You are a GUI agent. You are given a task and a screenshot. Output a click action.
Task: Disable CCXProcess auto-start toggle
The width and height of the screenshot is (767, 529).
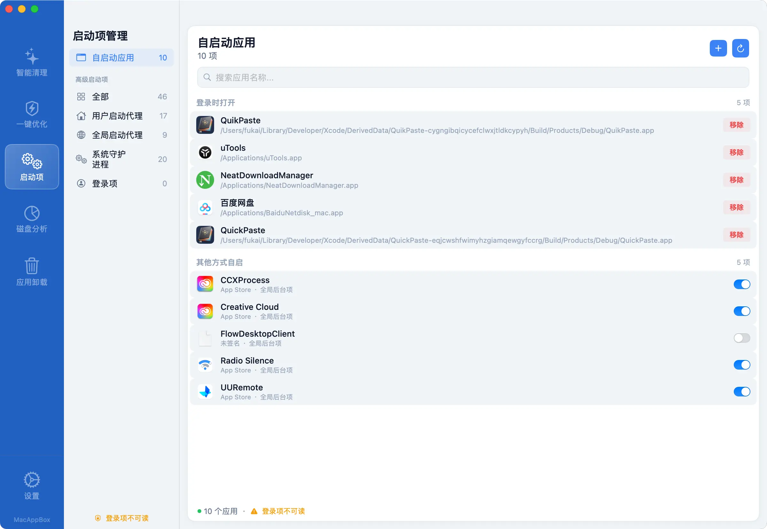point(741,284)
